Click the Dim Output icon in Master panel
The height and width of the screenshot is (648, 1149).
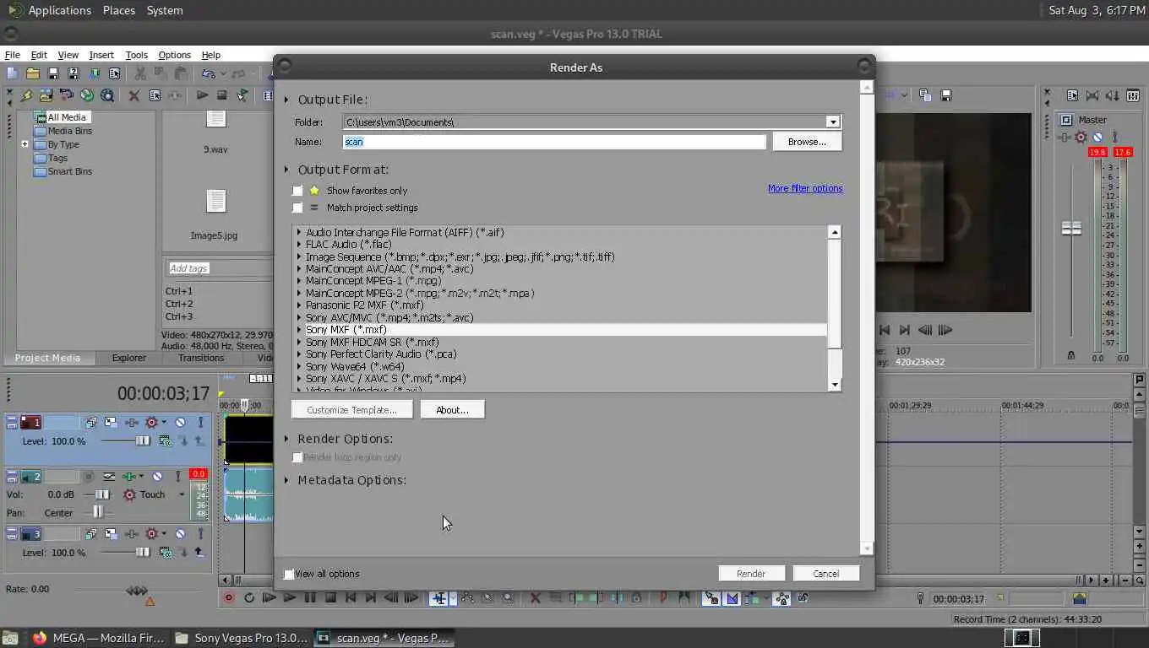click(1113, 96)
